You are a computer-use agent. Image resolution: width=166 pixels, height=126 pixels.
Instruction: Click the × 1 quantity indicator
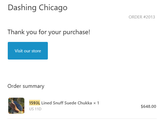coord(96,103)
